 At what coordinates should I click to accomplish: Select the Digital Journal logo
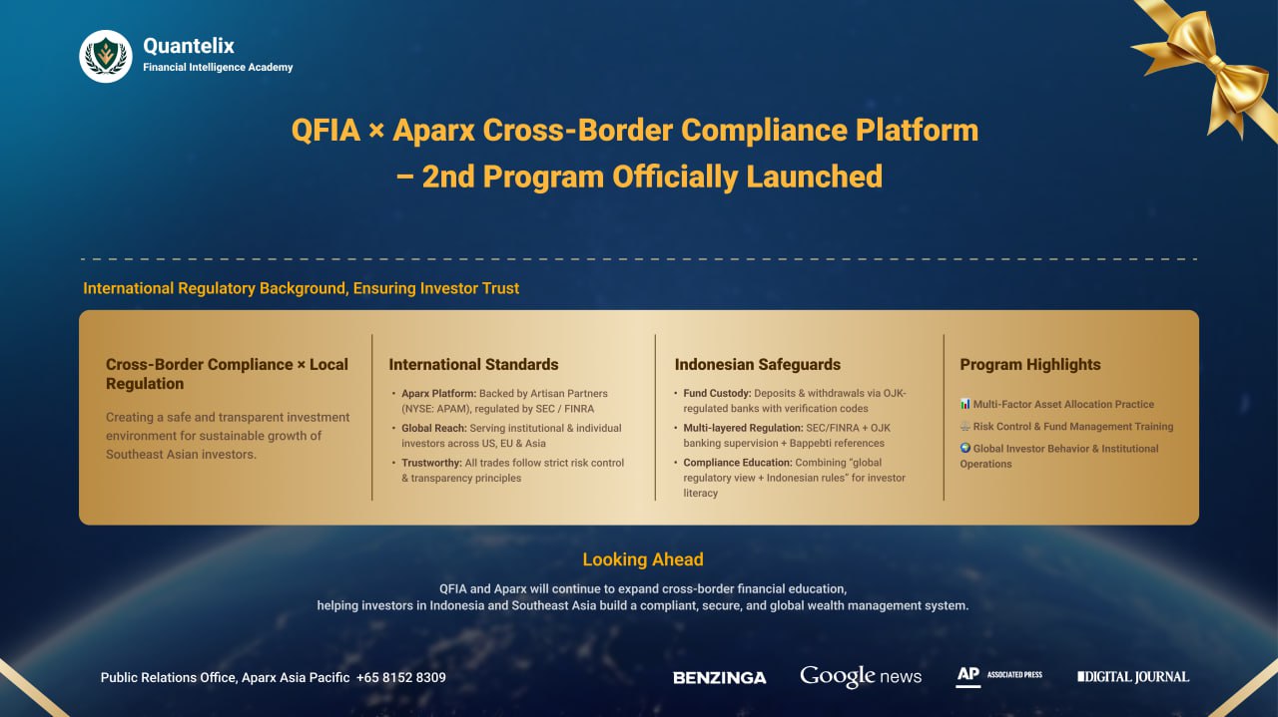point(1133,677)
